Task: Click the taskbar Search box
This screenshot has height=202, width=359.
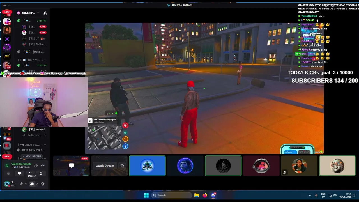Action: pos(171,195)
